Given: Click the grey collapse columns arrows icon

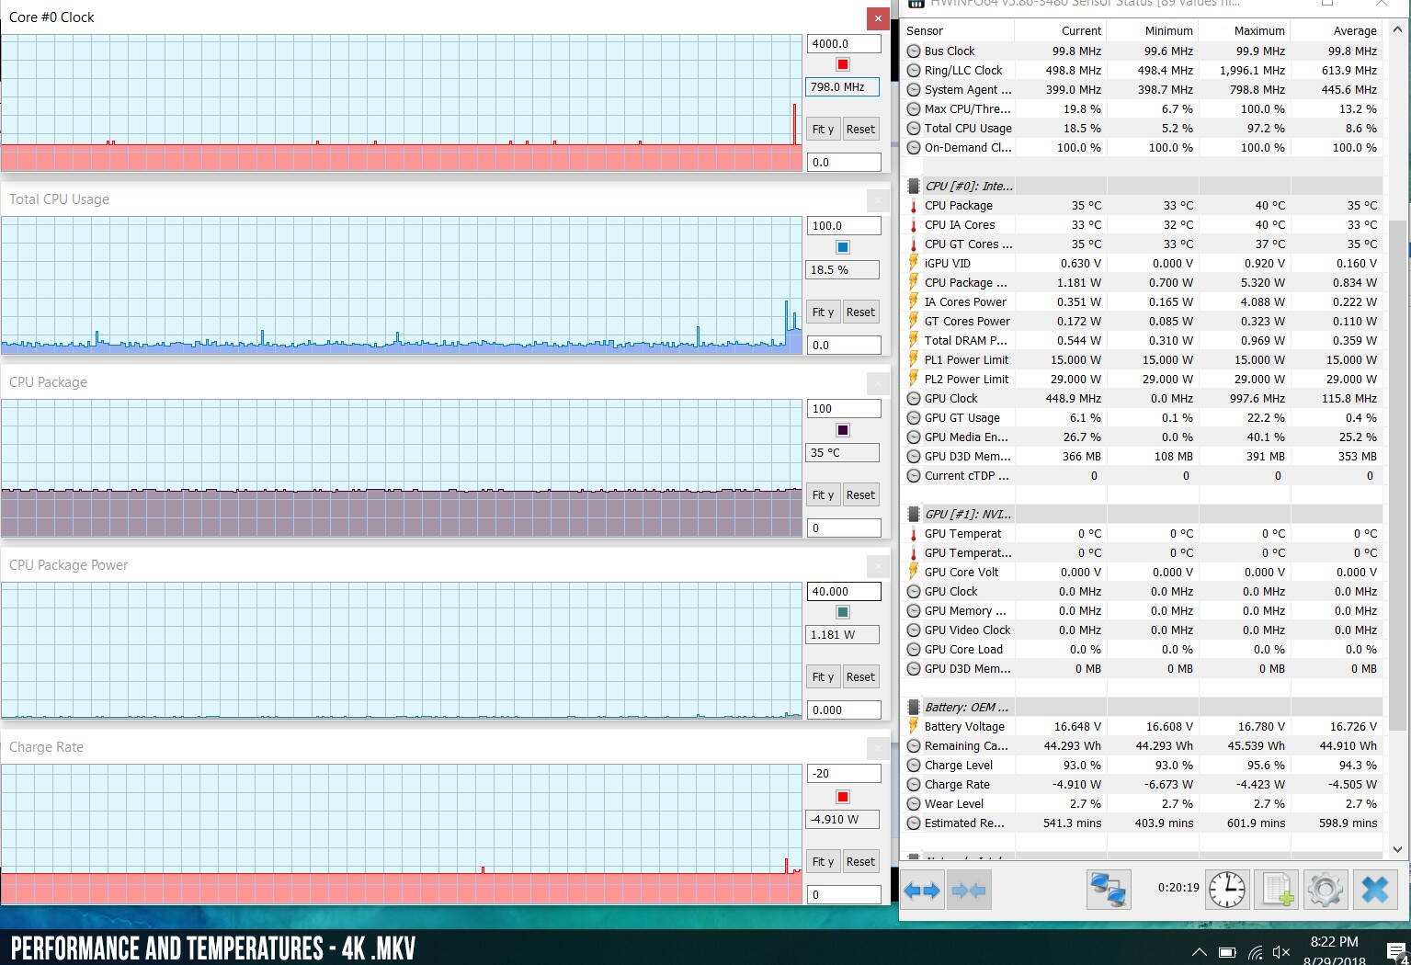Looking at the screenshot, I should click(969, 890).
